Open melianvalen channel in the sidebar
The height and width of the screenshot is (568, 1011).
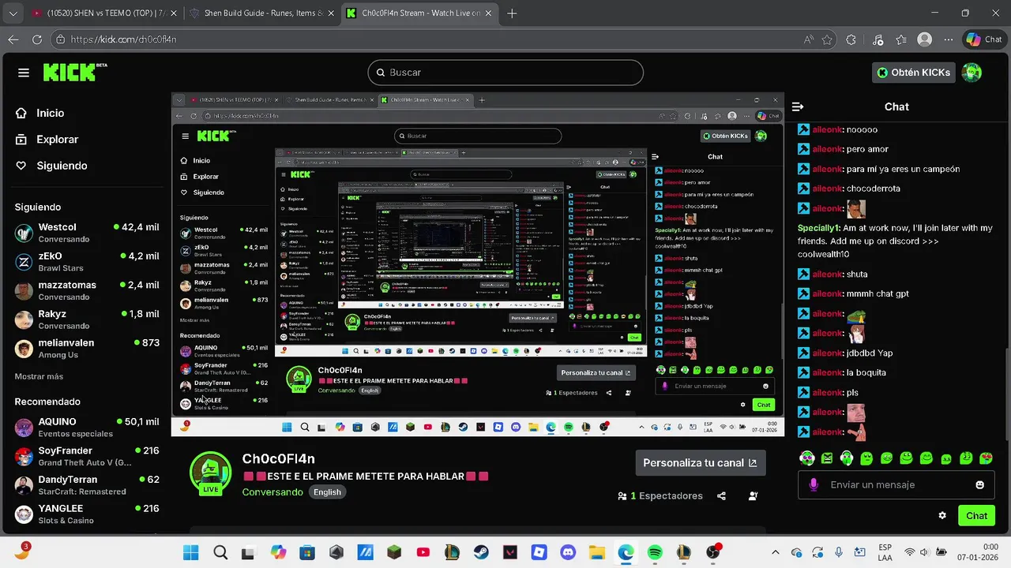click(87, 349)
